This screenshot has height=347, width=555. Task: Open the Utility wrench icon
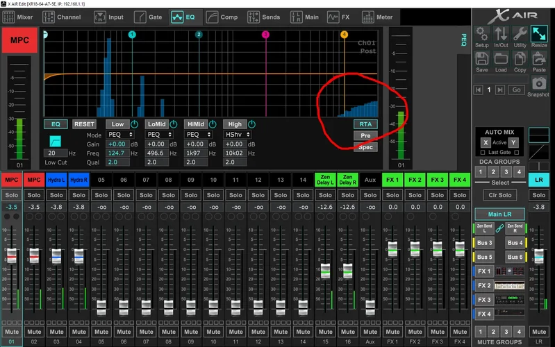(x=520, y=34)
